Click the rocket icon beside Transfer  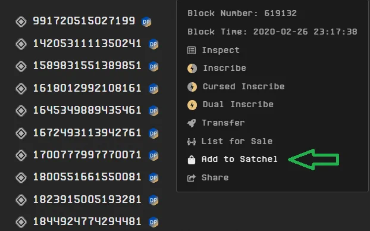click(x=192, y=123)
